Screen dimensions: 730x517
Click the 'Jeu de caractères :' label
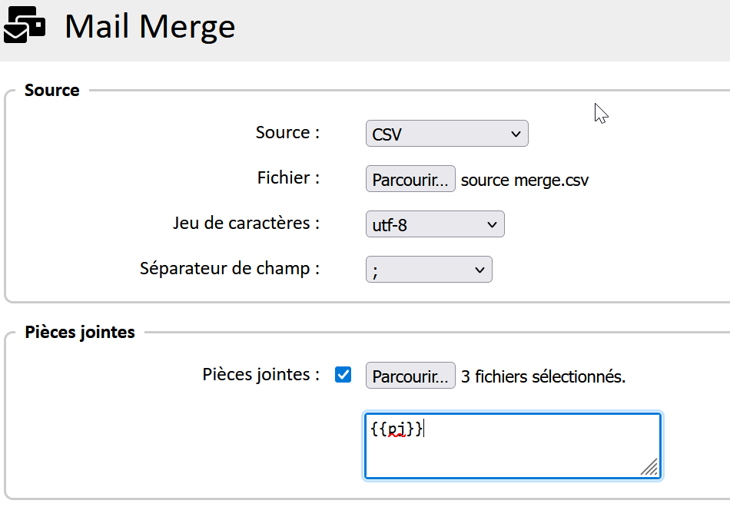coord(246,224)
